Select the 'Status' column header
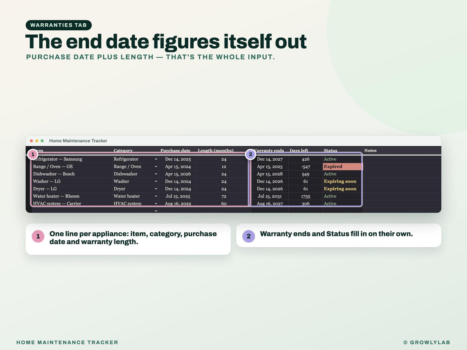Image resolution: width=467 pixels, height=350 pixels. click(x=330, y=150)
